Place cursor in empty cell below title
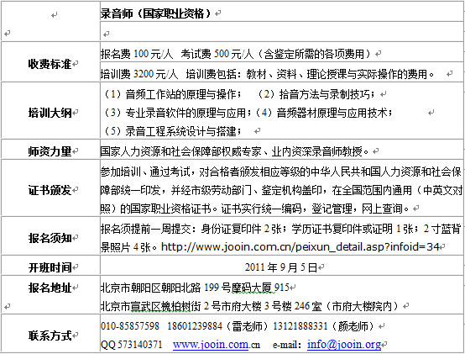The height and width of the screenshot is (354, 465). tap(281, 32)
